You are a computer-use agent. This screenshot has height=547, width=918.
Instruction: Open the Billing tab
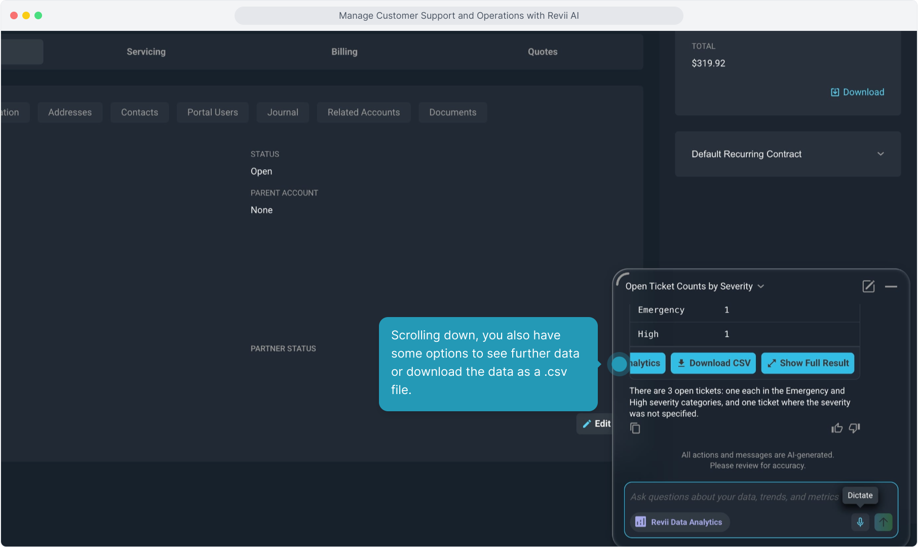pyautogui.click(x=345, y=52)
